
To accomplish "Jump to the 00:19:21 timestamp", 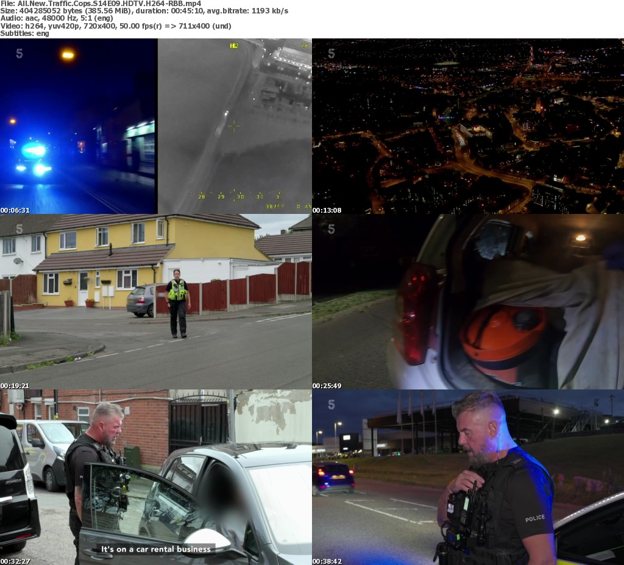I will pos(15,385).
